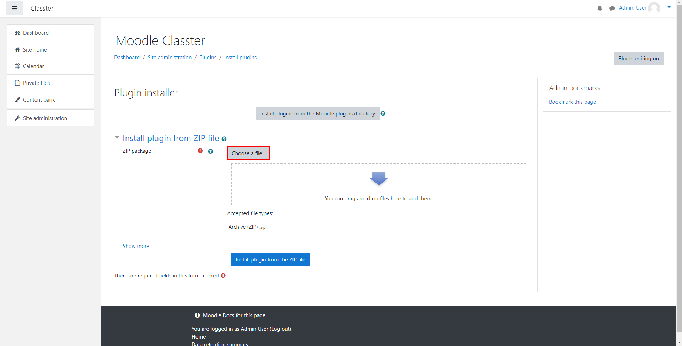Click Install plugins from the Moodle plugins directory

pyautogui.click(x=317, y=113)
